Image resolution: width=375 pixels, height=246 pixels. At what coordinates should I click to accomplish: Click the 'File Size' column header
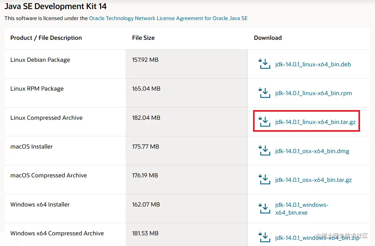[143, 38]
